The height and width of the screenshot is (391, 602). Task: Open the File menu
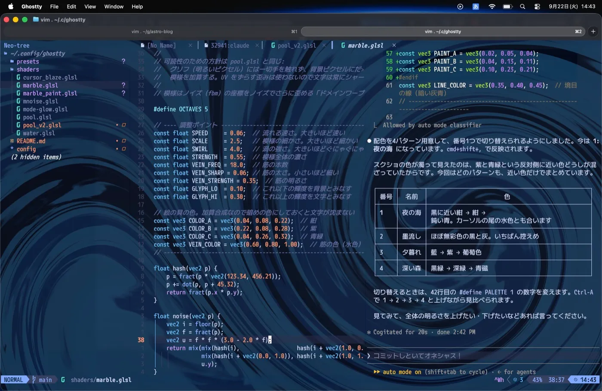point(54,6)
